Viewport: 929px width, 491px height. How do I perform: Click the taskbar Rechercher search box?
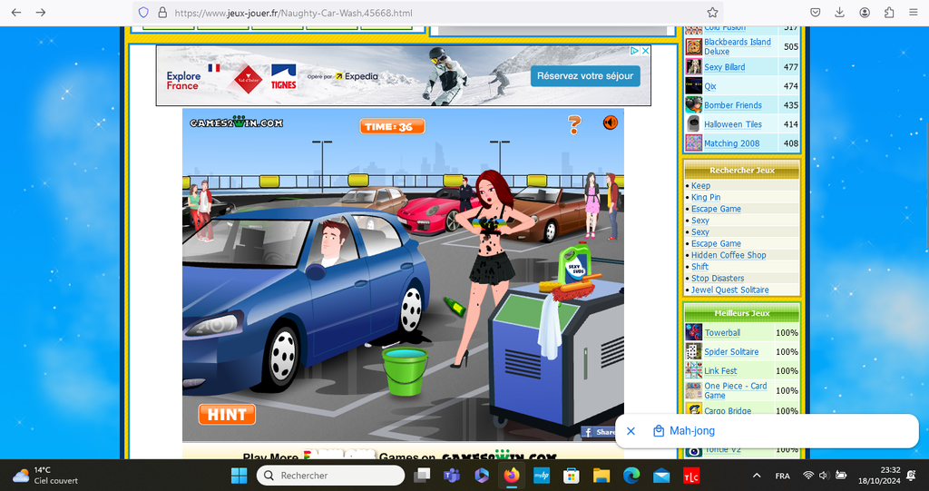pyautogui.click(x=330, y=476)
